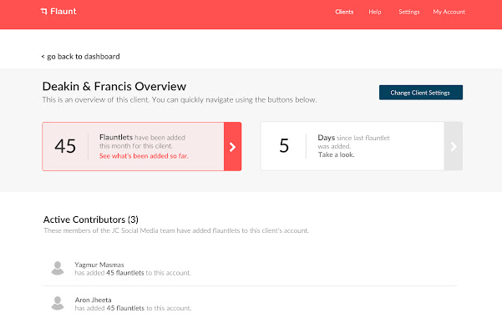Screen dimensions: 502x318
Task: Click the 5 count on Days card
Action: coord(284,146)
